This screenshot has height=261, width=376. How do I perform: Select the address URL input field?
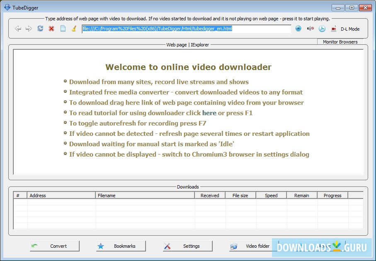(186, 29)
